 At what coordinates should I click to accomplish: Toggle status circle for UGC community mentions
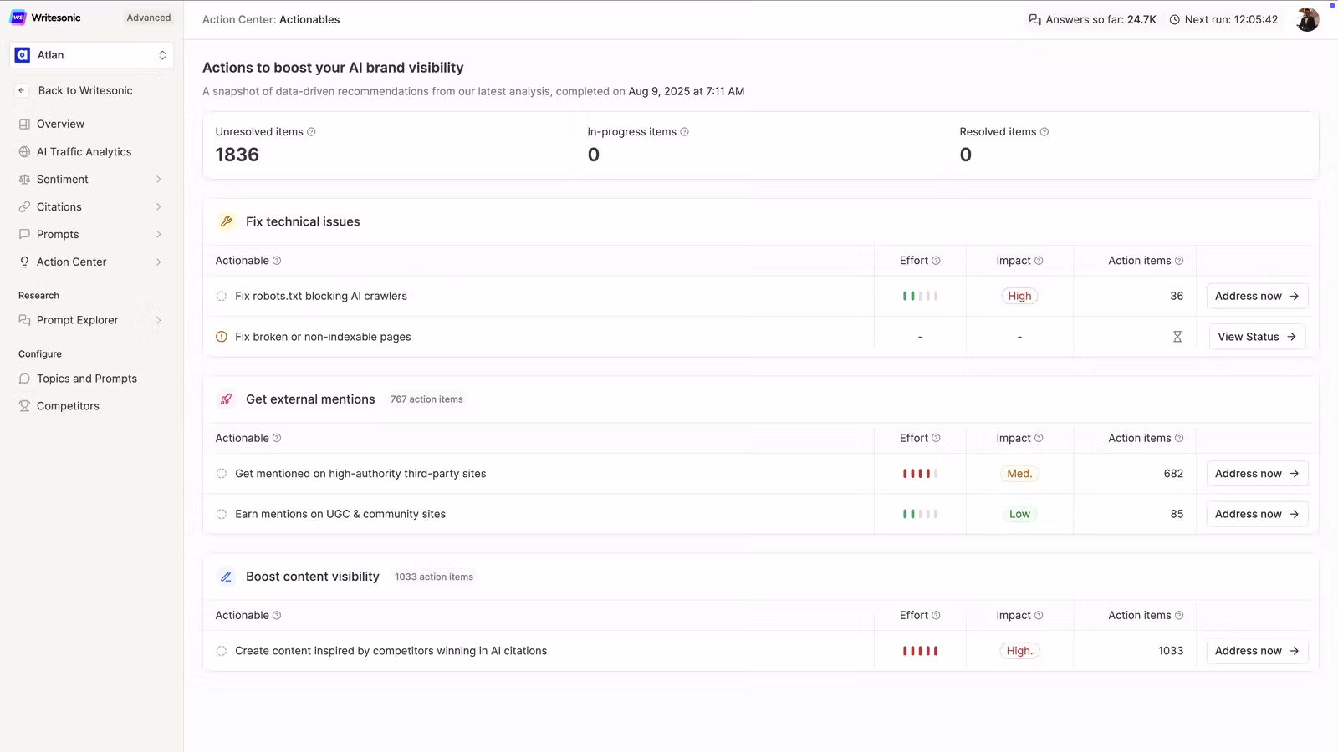click(222, 514)
